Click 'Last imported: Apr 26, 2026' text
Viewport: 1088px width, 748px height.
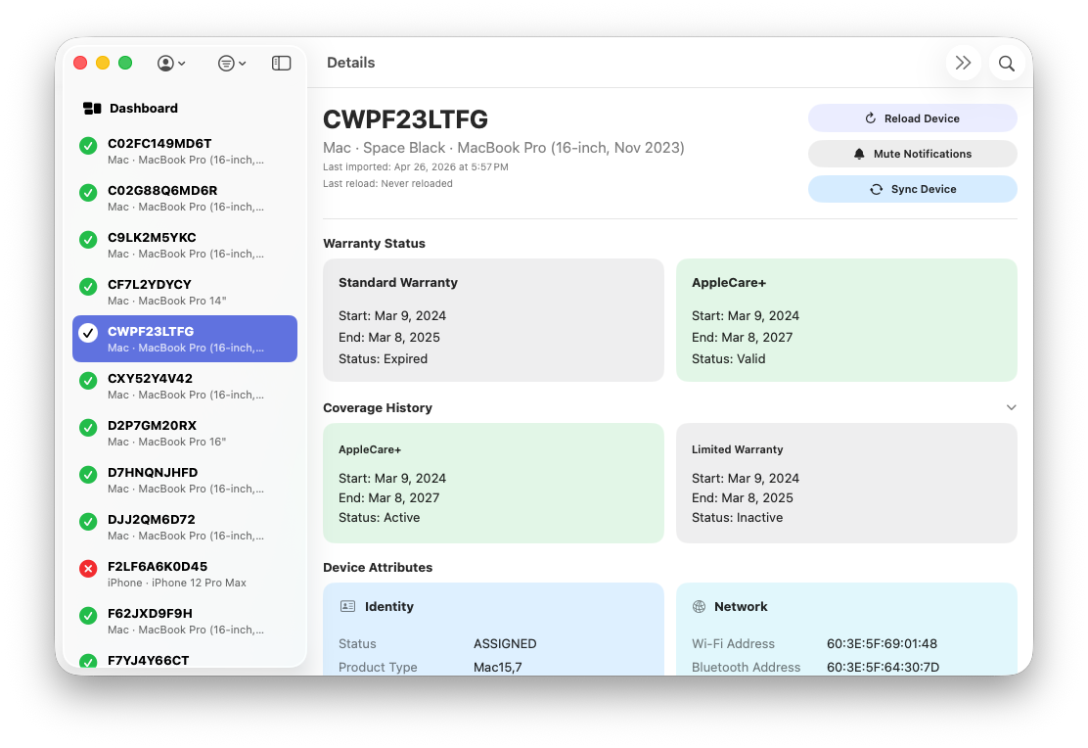pyautogui.click(x=416, y=167)
